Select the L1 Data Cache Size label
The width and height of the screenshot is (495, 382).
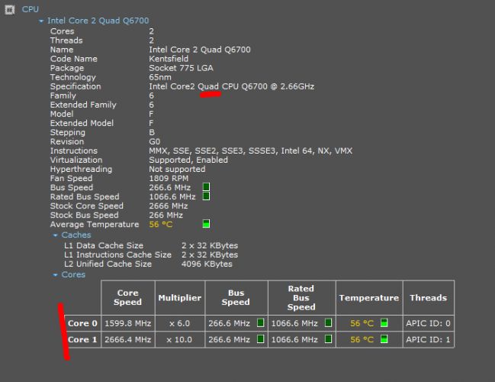[104, 245]
